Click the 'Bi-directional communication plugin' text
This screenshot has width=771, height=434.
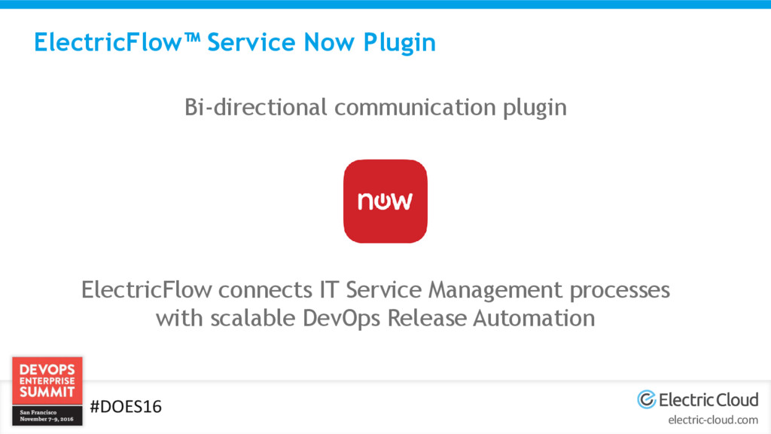pos(376,108)
